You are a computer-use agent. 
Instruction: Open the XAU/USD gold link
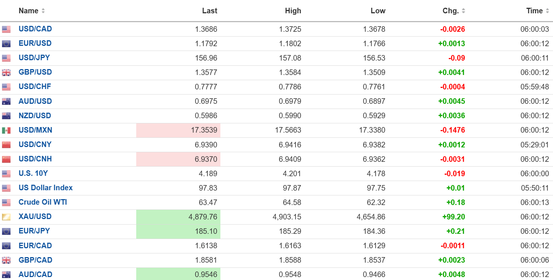pos(35,216)
